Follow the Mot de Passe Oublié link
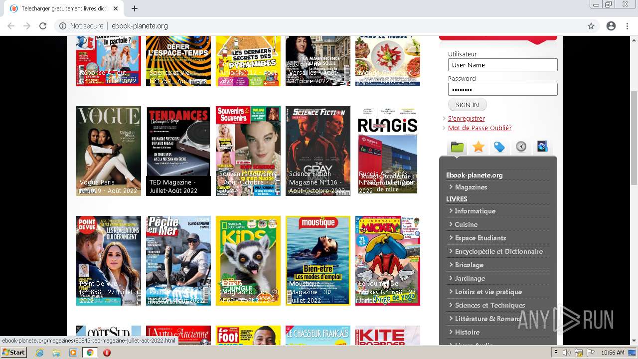This screenshot has height=359, width=638. (x=479, y=128)
